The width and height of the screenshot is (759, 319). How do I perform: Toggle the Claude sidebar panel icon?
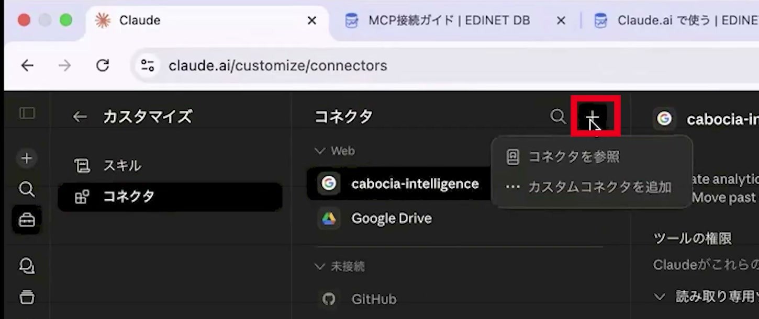27,113
